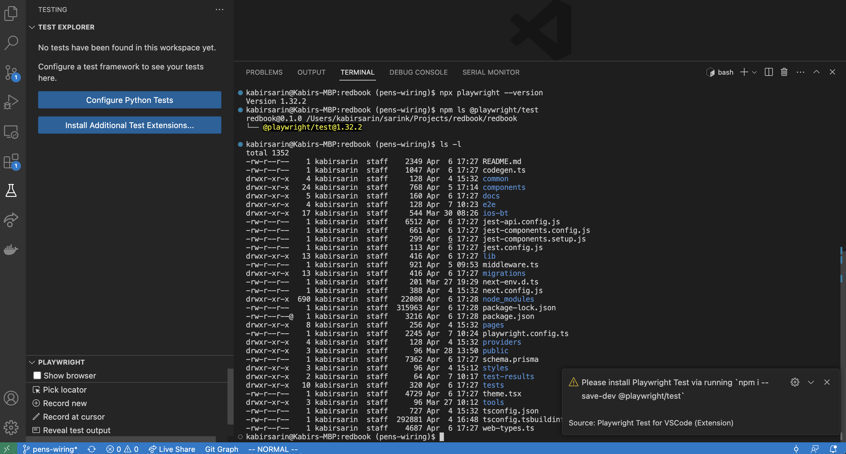Click Install Additional Test Extensions

coord(129,125)
